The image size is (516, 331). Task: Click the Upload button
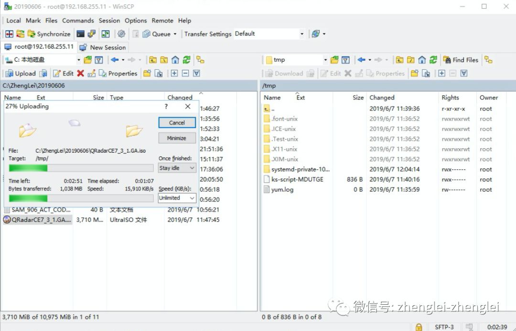[x=21, y=74]
